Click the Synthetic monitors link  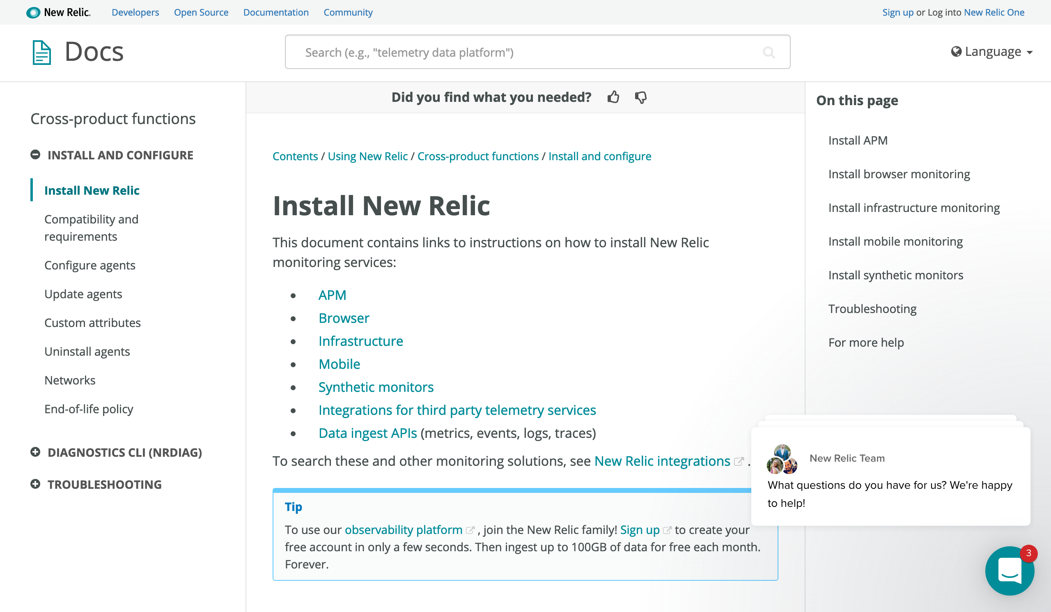point(376,387)
